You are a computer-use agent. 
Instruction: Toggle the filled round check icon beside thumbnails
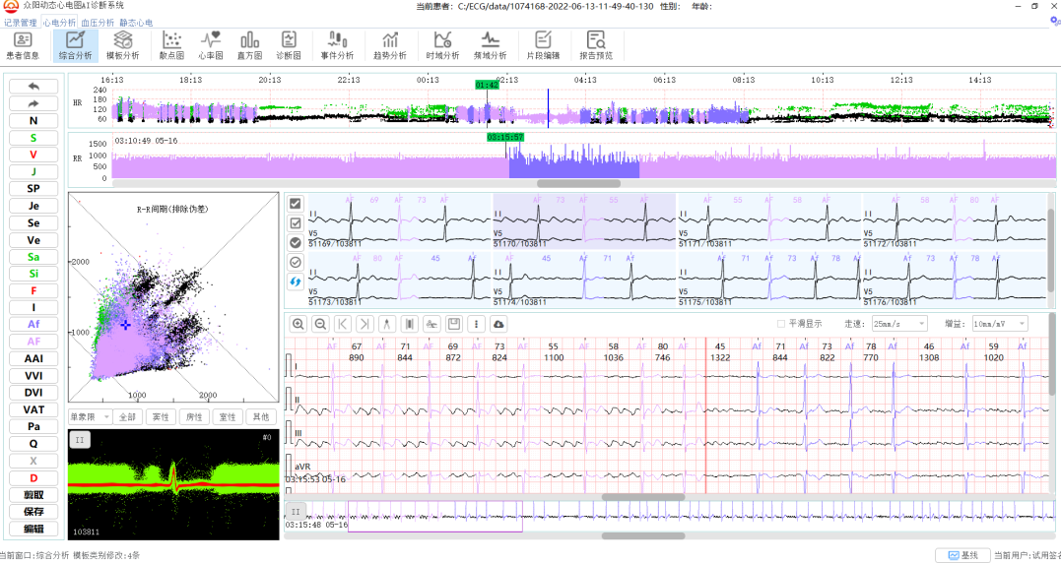[295, 243]
